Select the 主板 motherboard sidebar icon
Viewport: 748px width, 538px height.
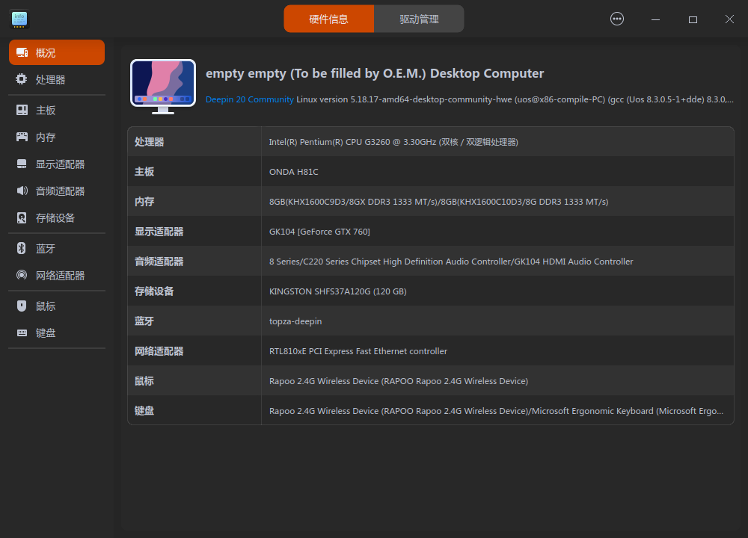point(22,110)
